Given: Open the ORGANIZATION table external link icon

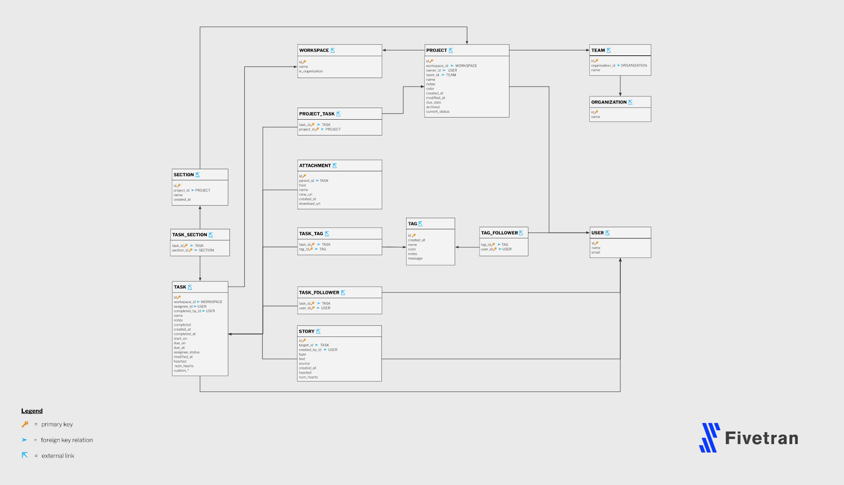Looking at the screenshot, I should 630,102.
